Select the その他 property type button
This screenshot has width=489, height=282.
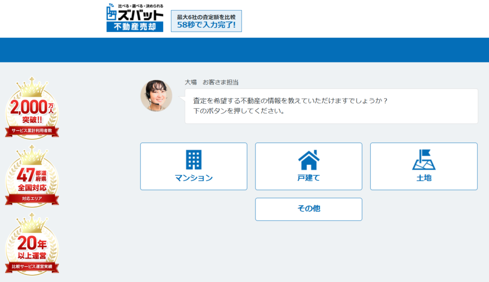click(308, 209)
